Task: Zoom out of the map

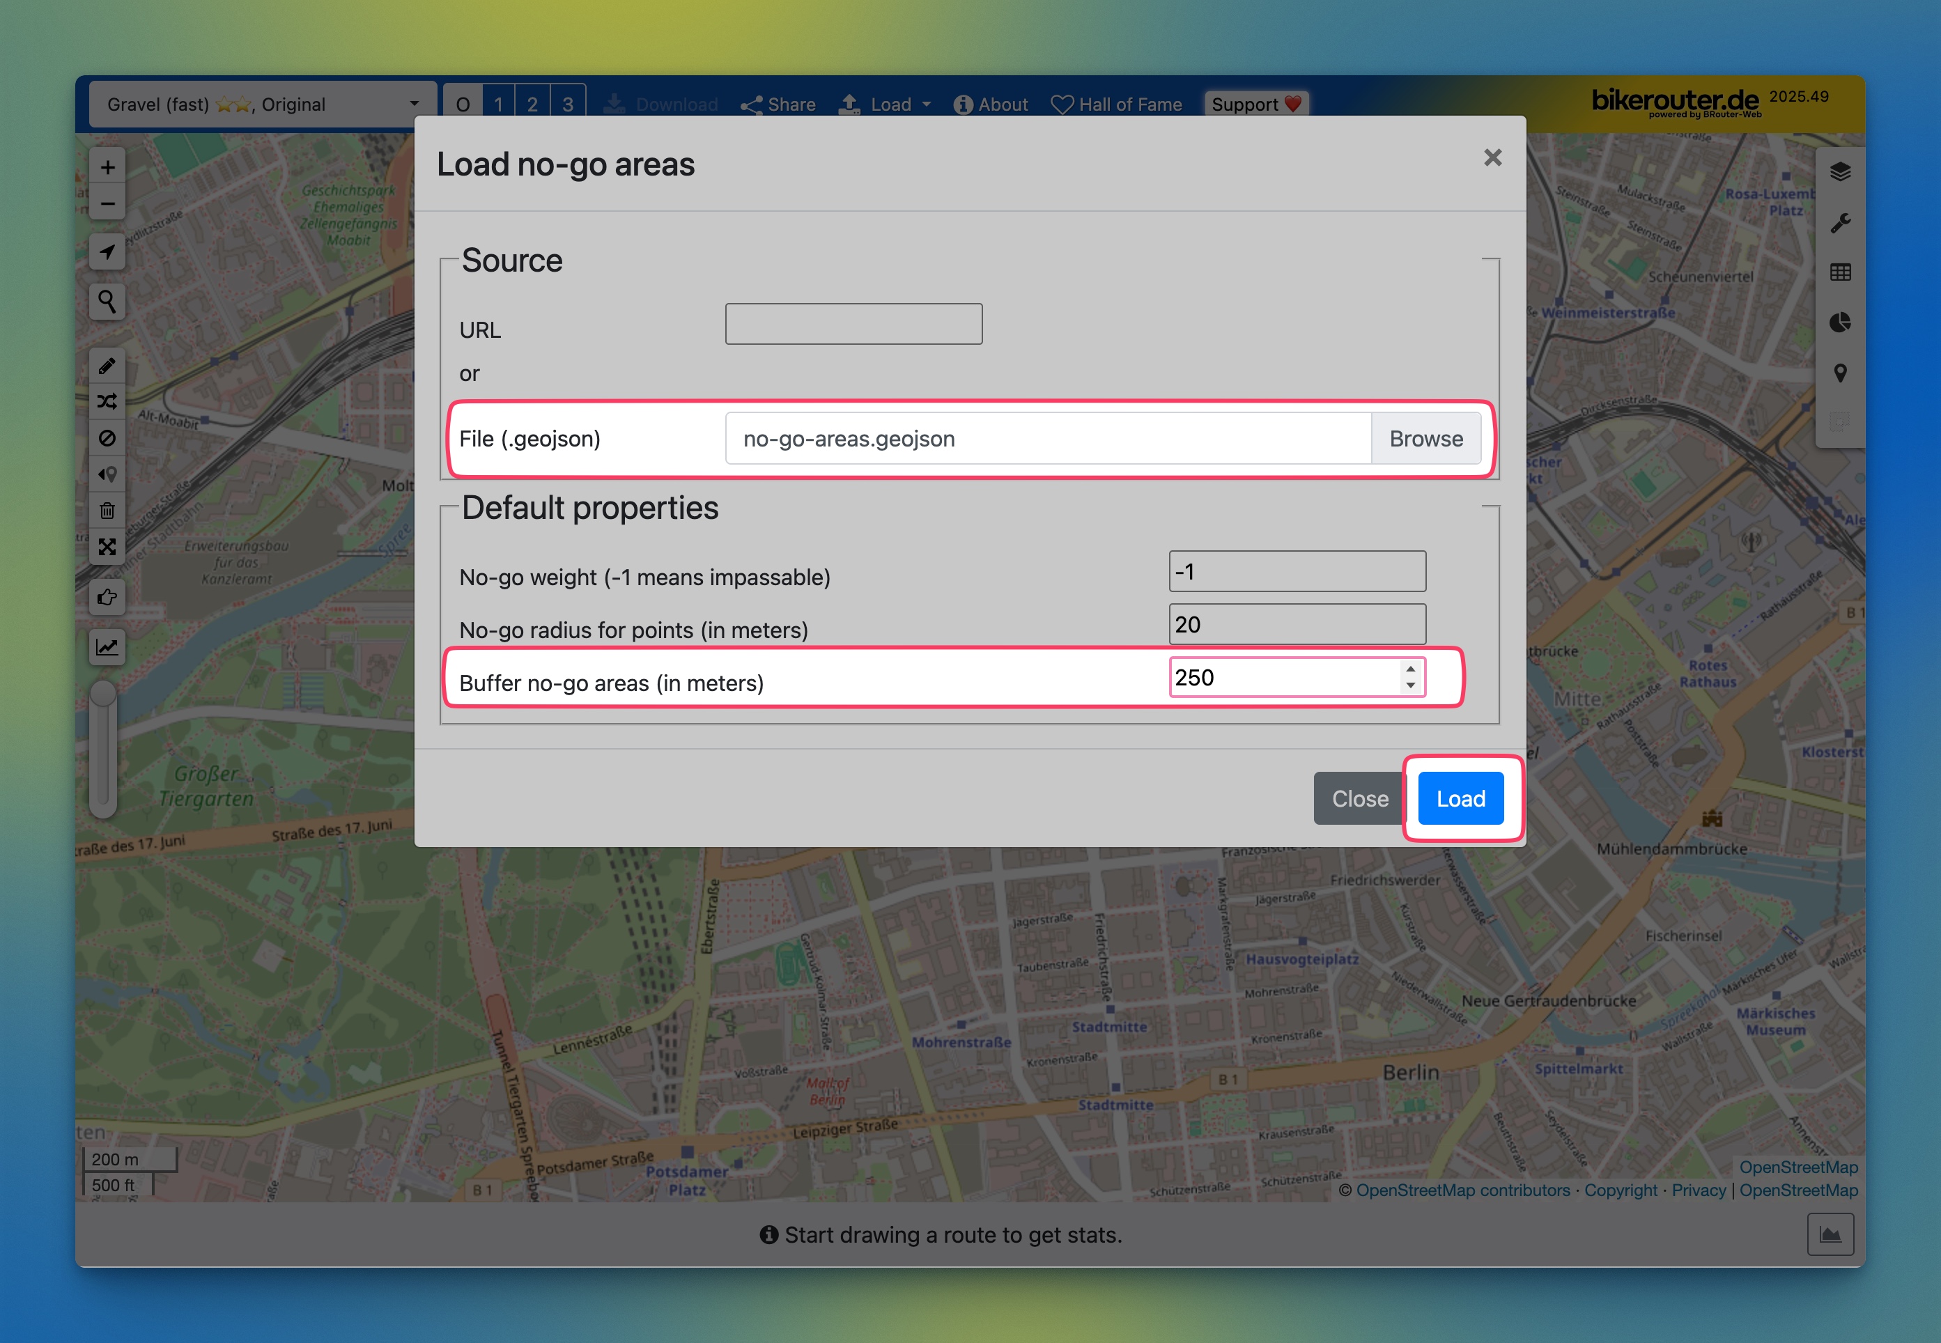Action: tap(107, 203)
